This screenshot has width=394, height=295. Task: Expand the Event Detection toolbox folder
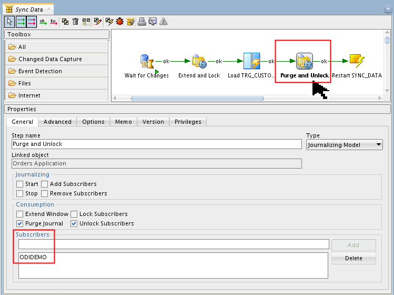56,71
